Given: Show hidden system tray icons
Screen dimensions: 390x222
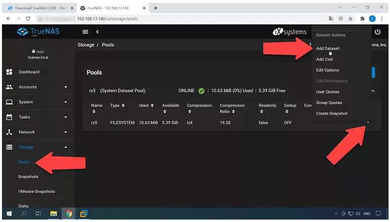Looking at the screenshot, I should pos(336,214).
